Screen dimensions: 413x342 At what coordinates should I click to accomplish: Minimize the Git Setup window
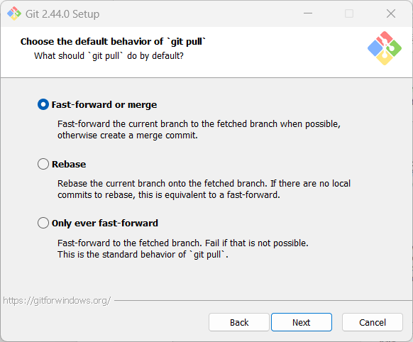[x=308, y=13]
